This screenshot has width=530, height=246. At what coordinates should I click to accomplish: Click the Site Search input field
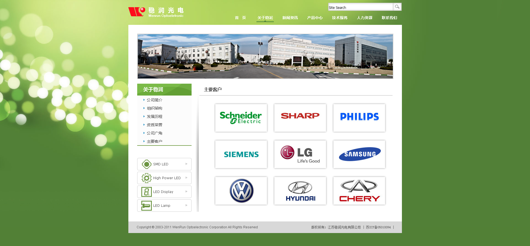click(360, 7)
